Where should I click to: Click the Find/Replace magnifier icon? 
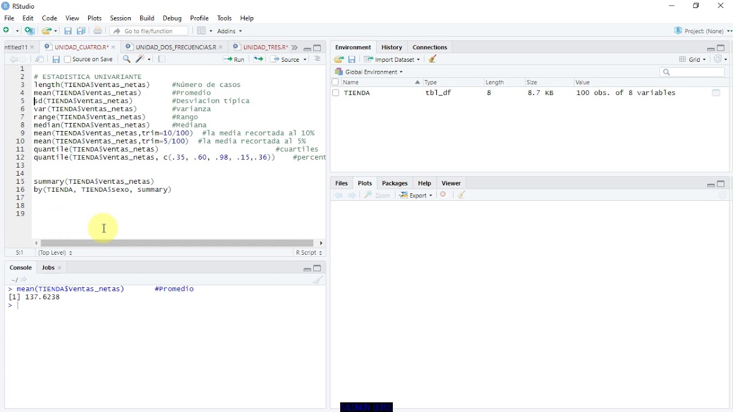(127, 60)
